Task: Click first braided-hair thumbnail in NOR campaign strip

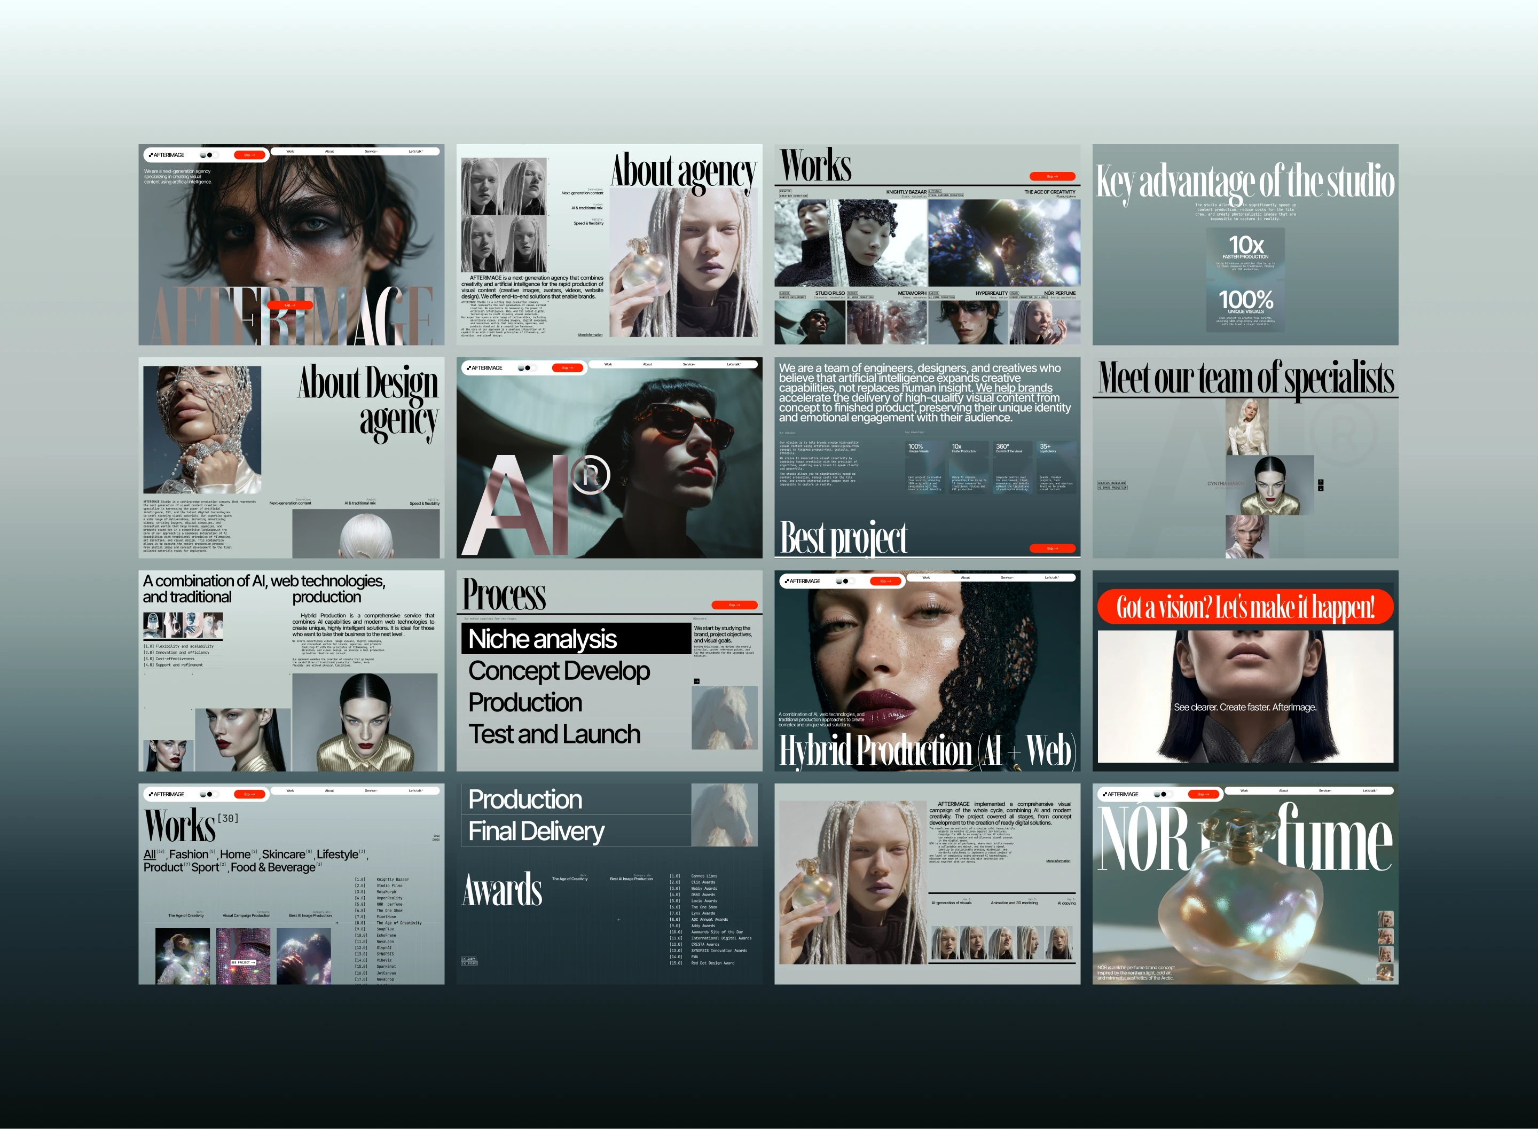Action: tap(944, 943)
